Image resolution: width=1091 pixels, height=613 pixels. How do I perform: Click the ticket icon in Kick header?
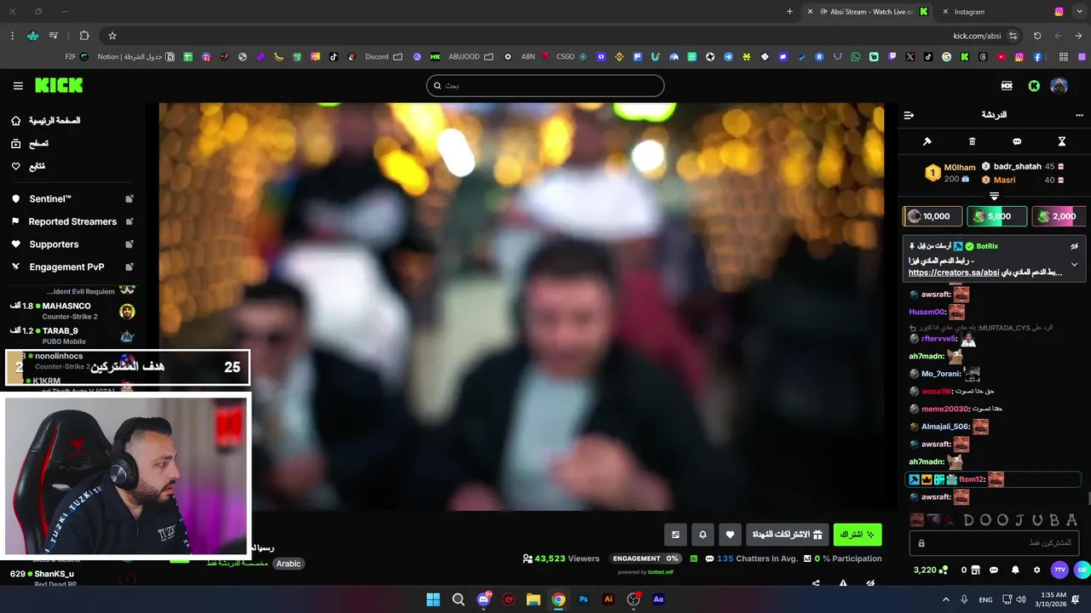1007,86
